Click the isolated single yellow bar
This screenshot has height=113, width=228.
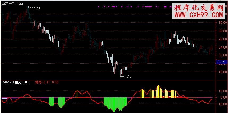coord(77,94)
